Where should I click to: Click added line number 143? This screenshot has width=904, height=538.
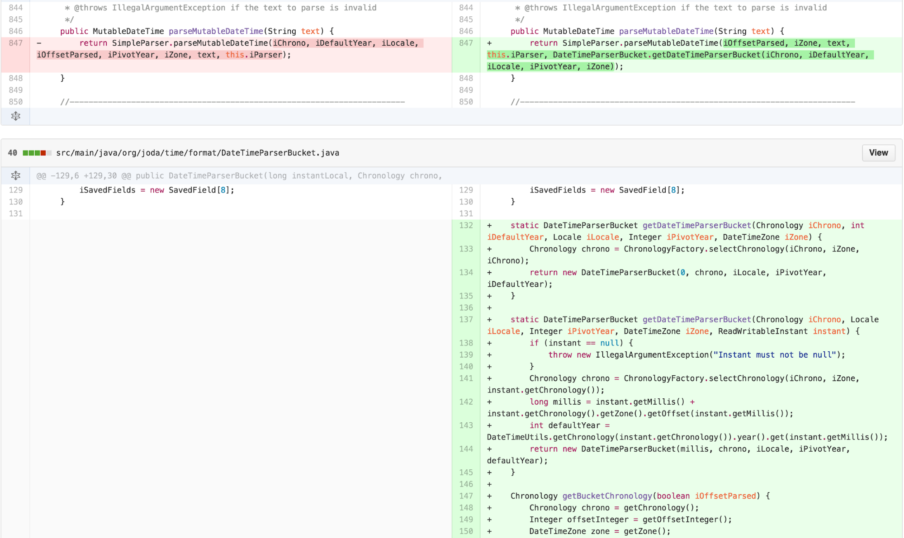466,425
